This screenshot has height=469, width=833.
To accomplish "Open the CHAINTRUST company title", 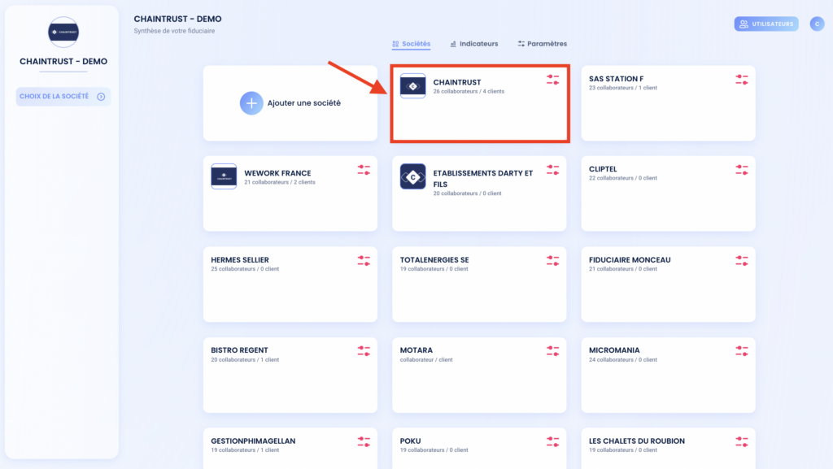I will click(457, 82).
